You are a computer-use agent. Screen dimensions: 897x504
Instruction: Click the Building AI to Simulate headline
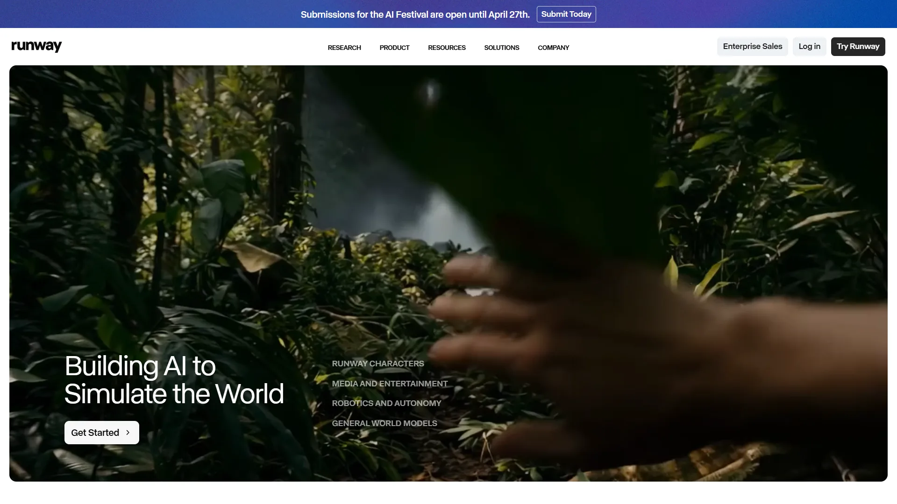tap(174, 380)
